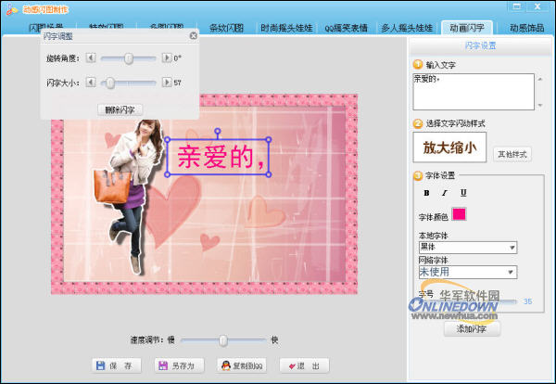Viewport: 556px width, 384px height.
Task: Click left arrow of 闪字大小 slider
Action: coord(90,83)
